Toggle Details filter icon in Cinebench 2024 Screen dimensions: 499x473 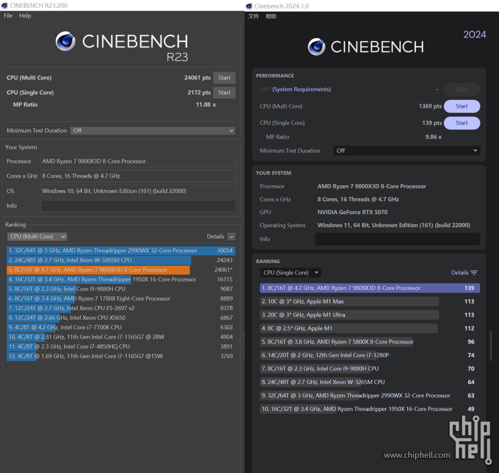tap(474, 273)
